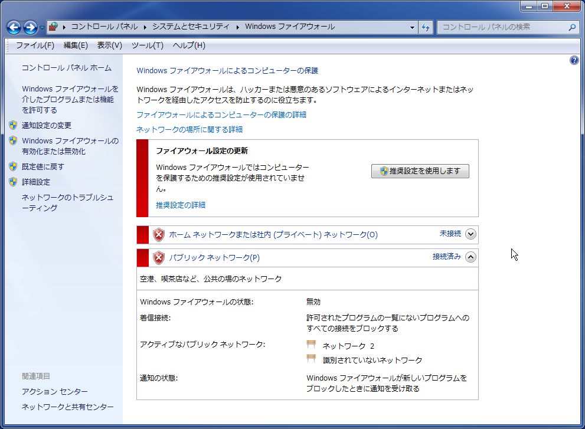
Task: Click the 識別されていないネットワーク text
Action: (x=372, y=360)
